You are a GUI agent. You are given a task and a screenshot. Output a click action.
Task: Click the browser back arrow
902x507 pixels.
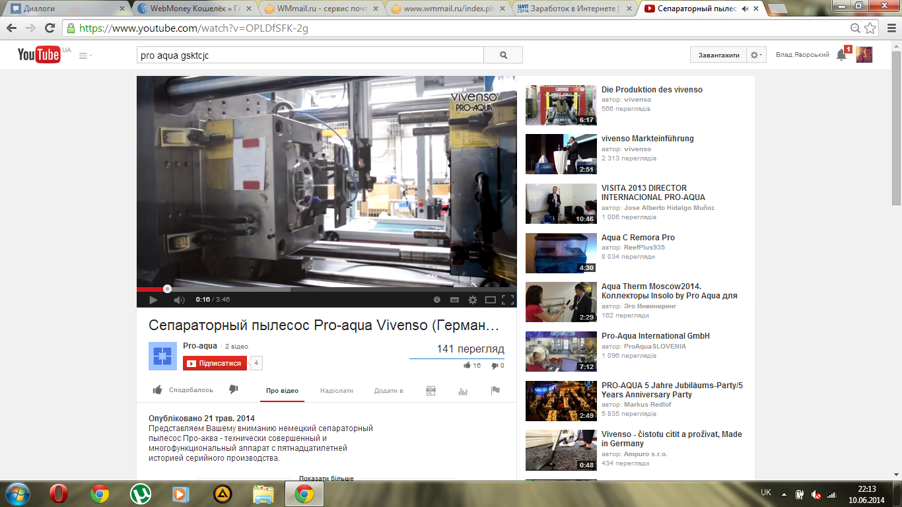click(x=12, y=28)
